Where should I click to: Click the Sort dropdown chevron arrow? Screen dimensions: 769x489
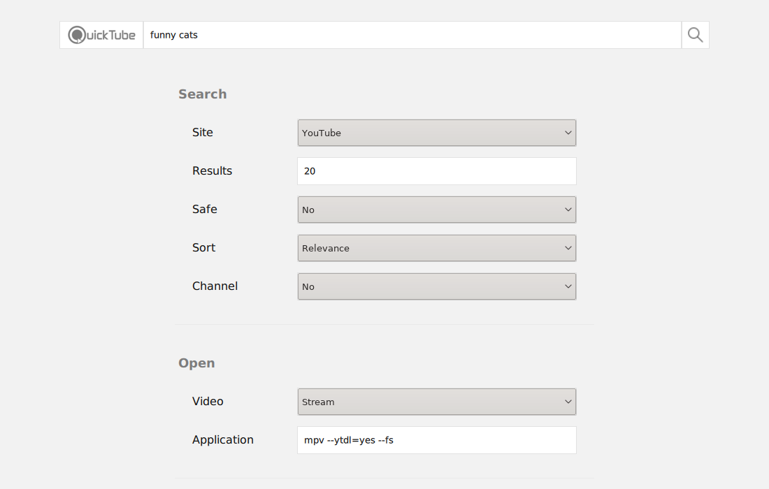tap(568, 248)
